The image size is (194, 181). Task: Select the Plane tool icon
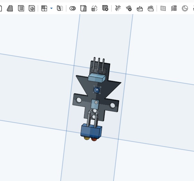(163, 8)
